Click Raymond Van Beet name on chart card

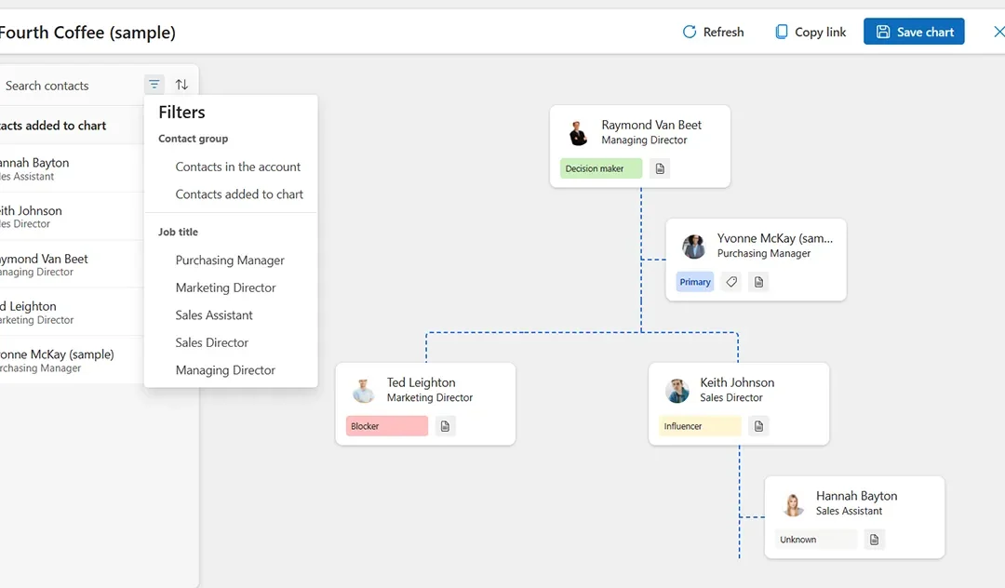click(651, 125)
